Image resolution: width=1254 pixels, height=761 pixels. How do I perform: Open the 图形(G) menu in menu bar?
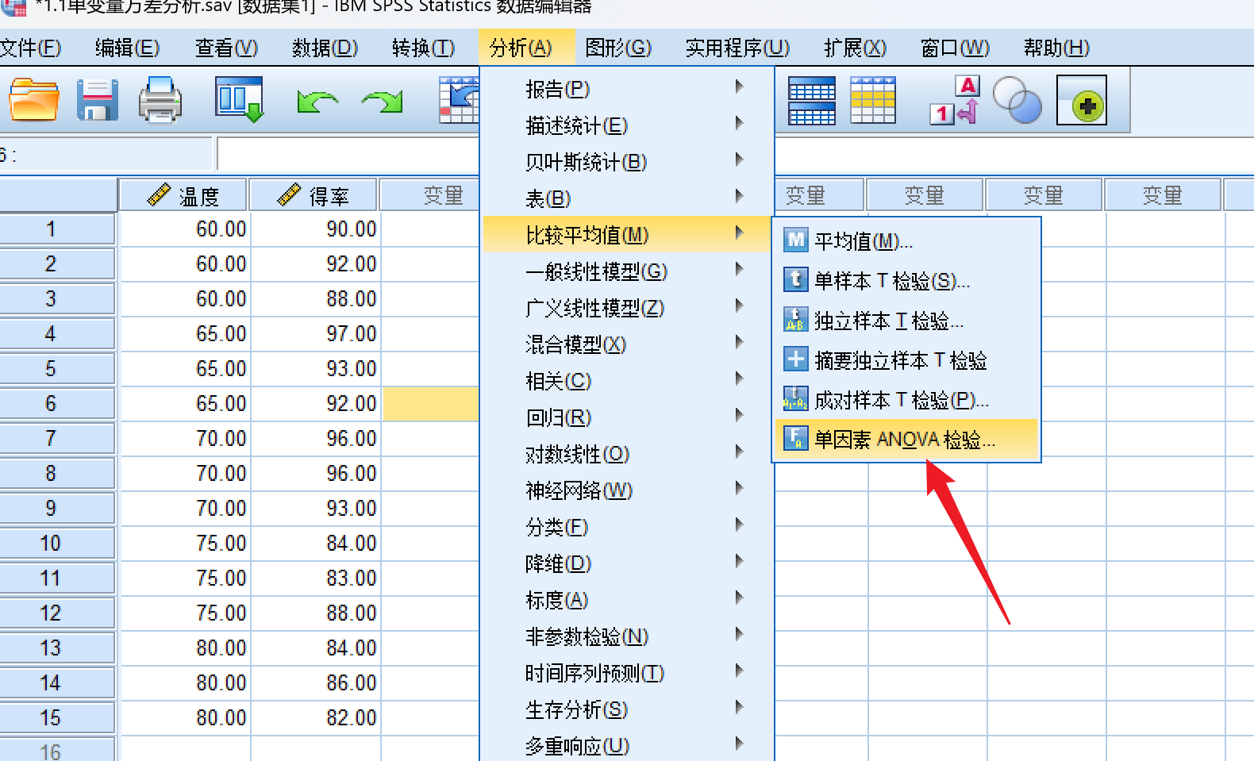tap(617, 48)
